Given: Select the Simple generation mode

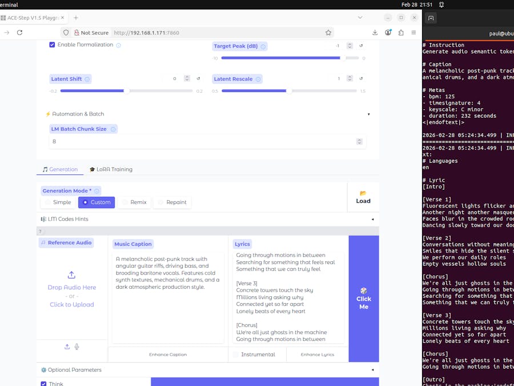Looking at the screenshot, I should pos(58,202).
